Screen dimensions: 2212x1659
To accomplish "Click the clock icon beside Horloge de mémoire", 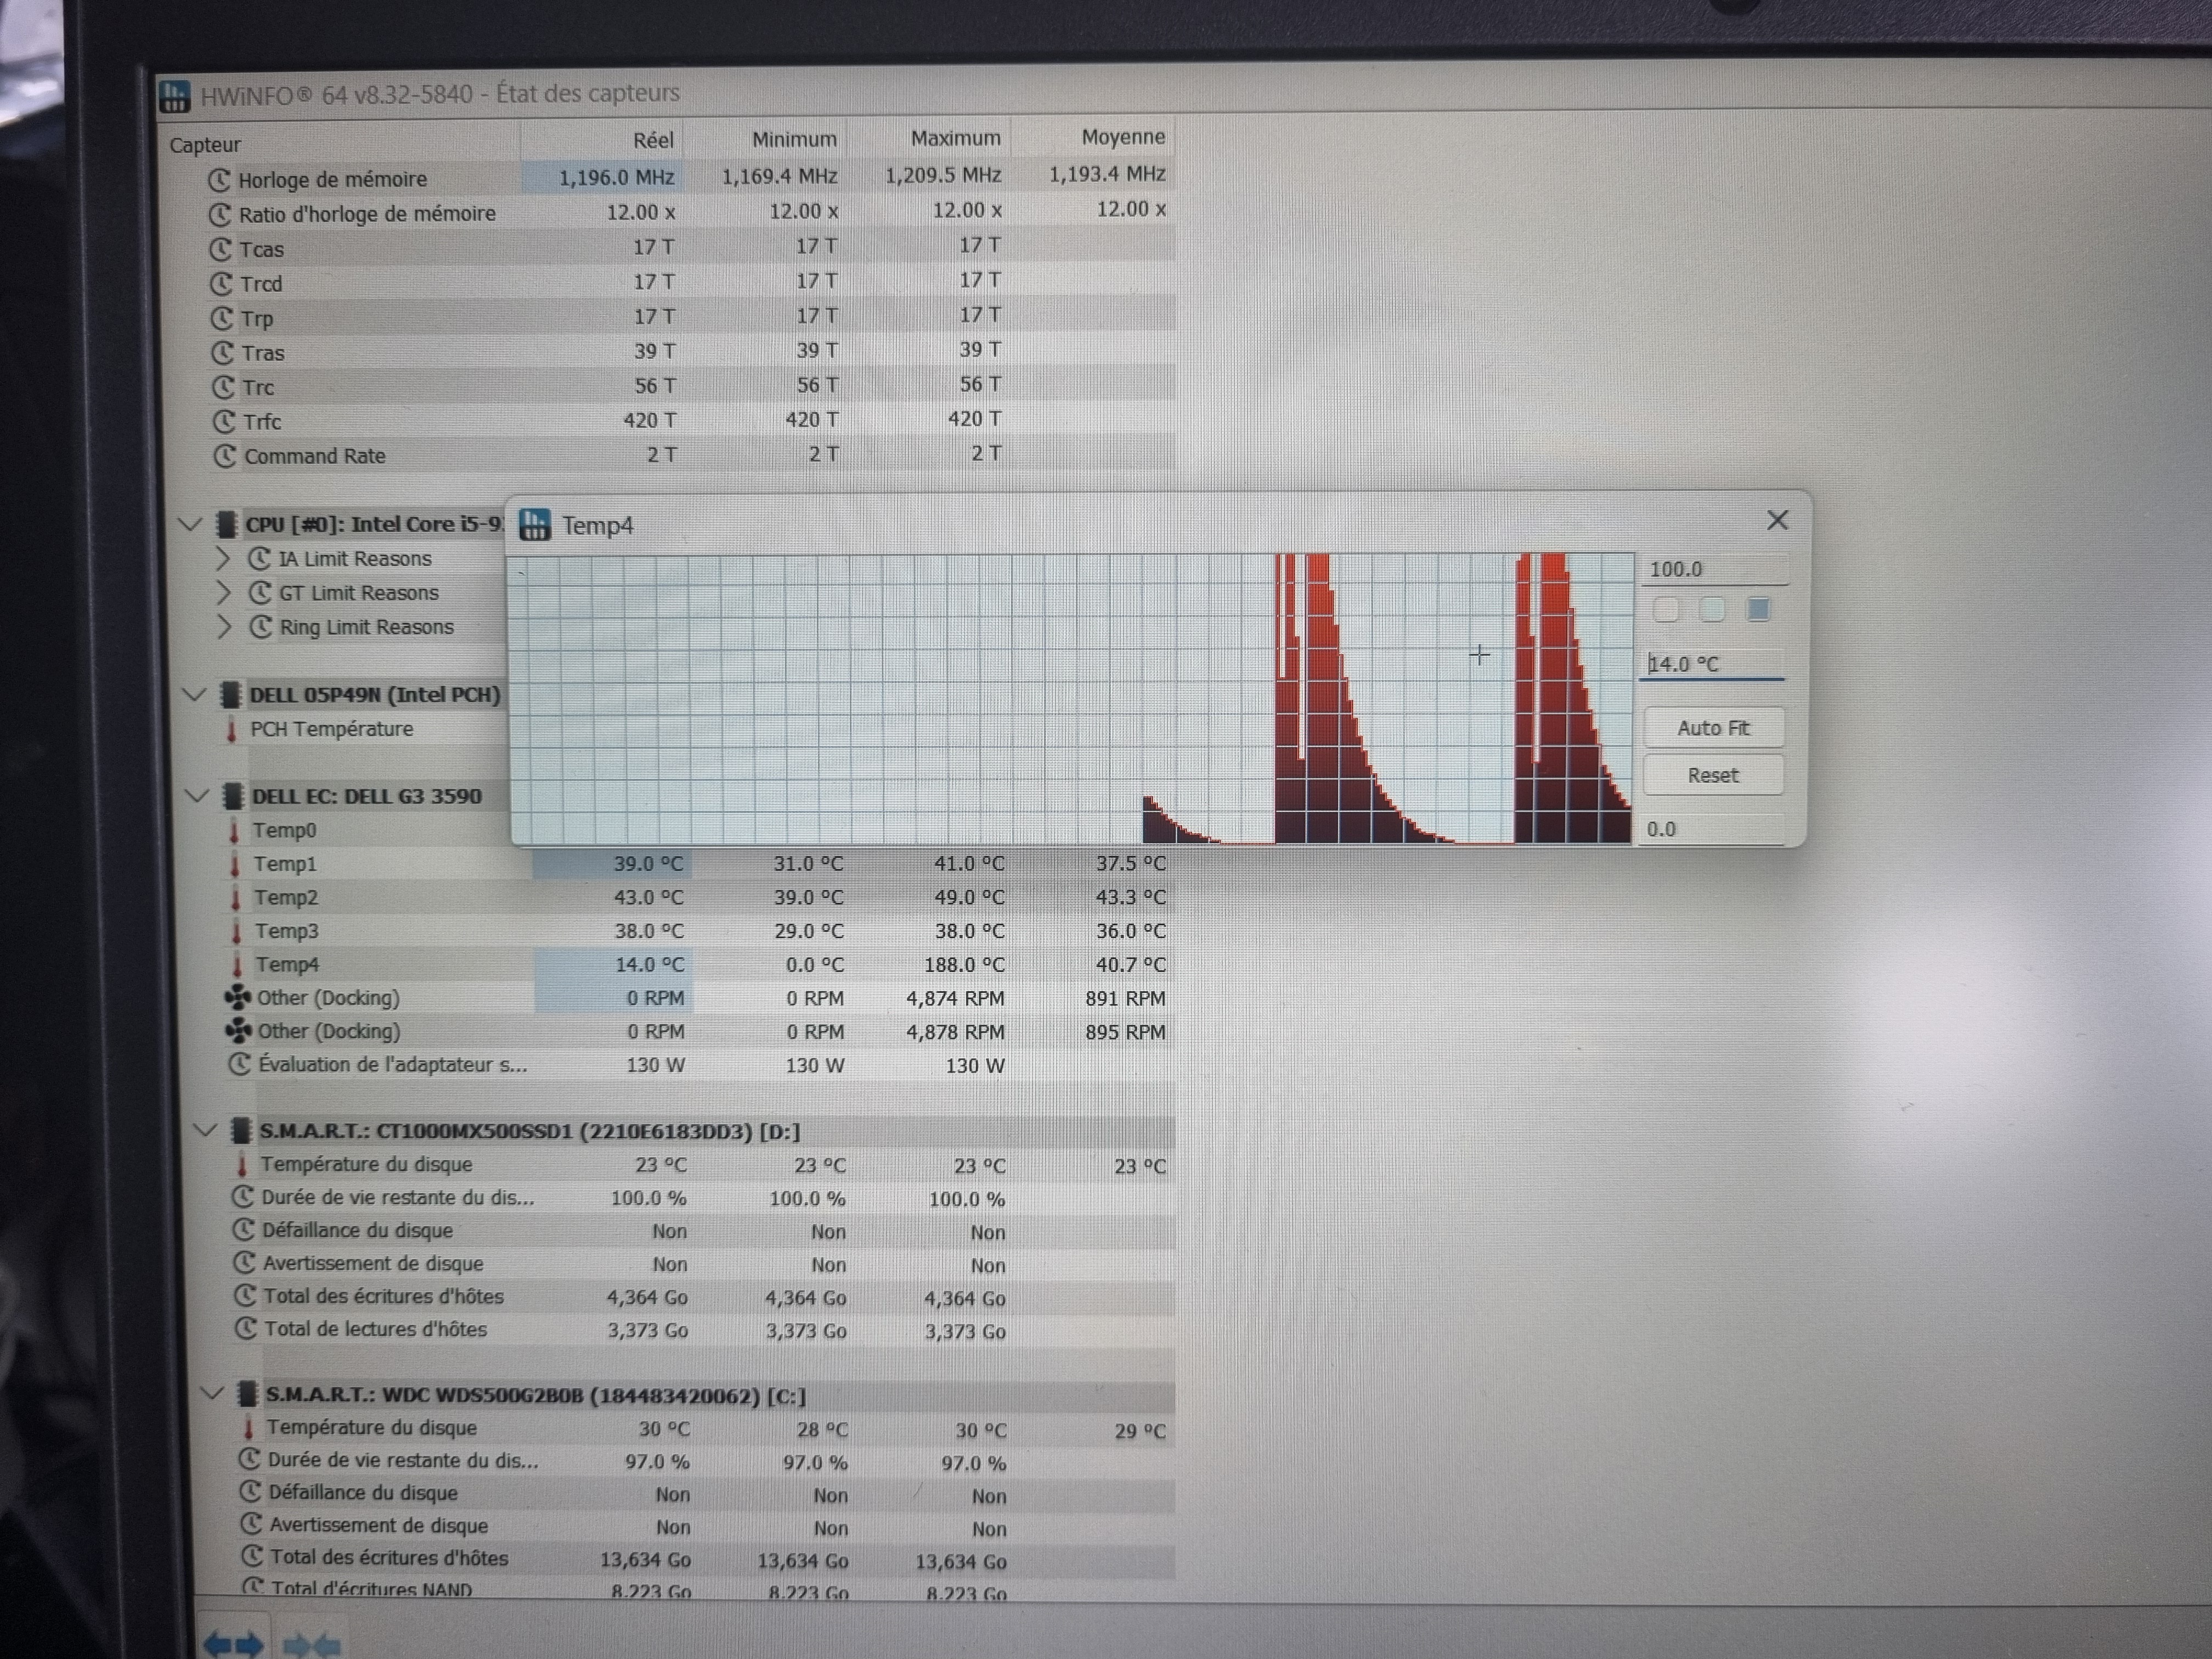I will click(x=219, y=179).
